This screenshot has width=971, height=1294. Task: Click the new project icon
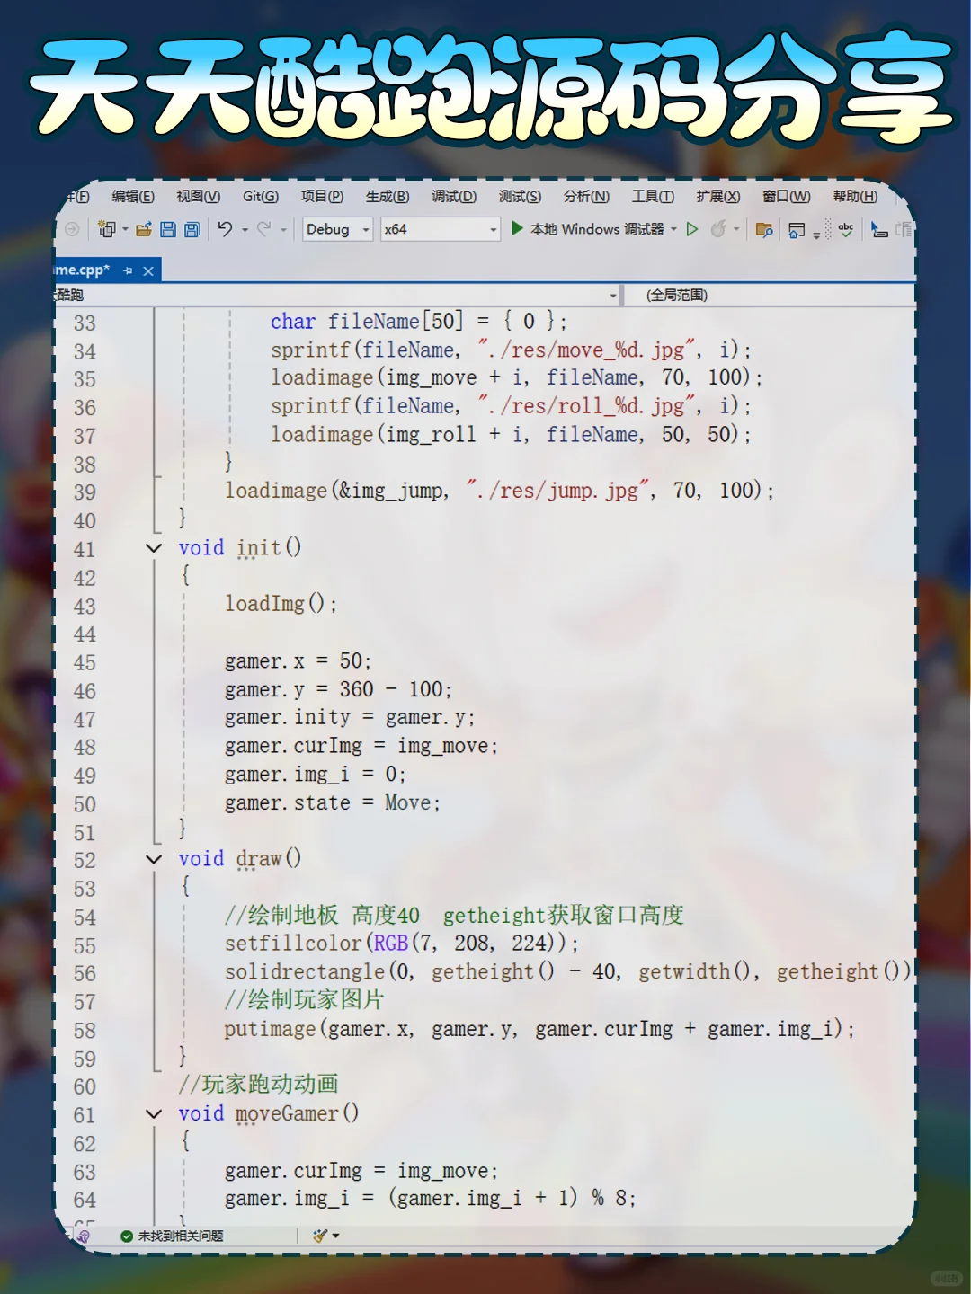pyautogui.click(x=107, y=229)
